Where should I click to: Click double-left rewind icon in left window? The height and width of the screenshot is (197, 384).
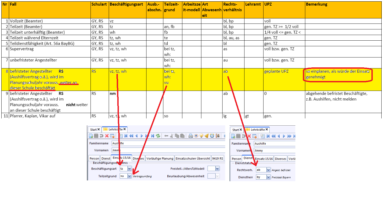pos(131,136)
